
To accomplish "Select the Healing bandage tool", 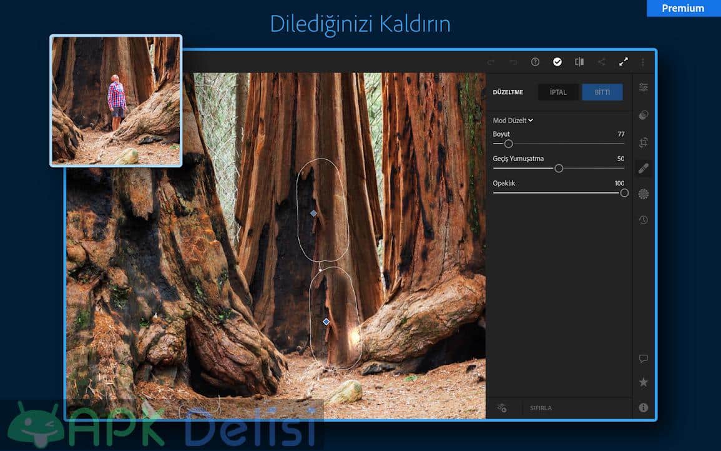I will (x=643, y=168).
